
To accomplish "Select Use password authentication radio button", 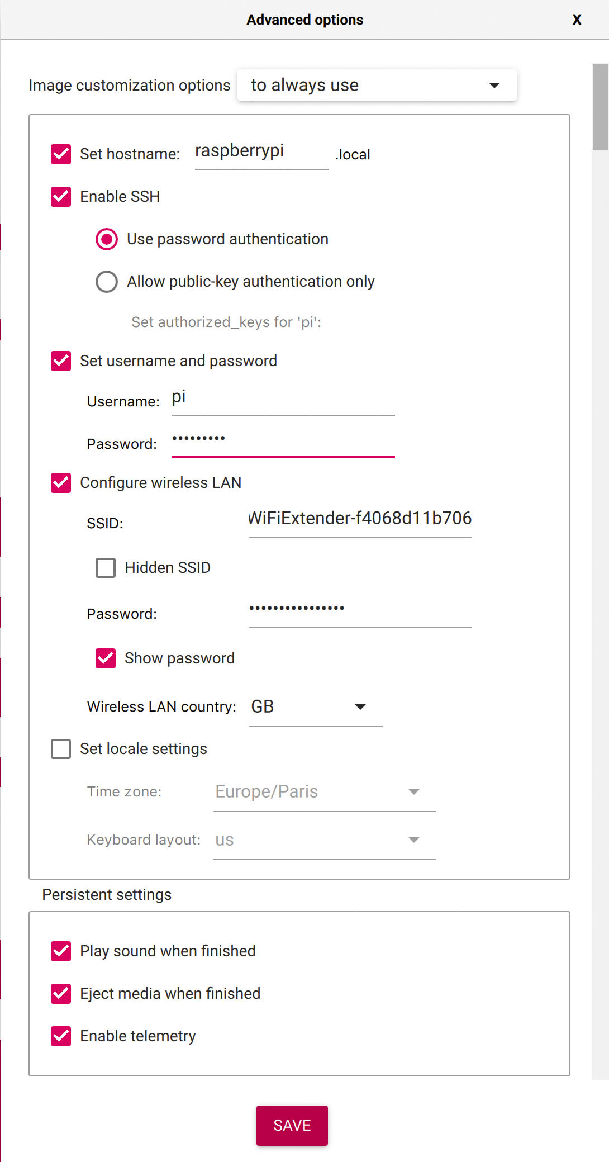I will coord(107,239).
